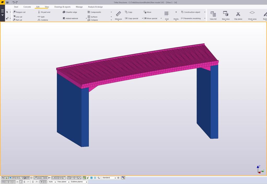Click the Surfaces command

pyautogui.click(x=92, y=17)
